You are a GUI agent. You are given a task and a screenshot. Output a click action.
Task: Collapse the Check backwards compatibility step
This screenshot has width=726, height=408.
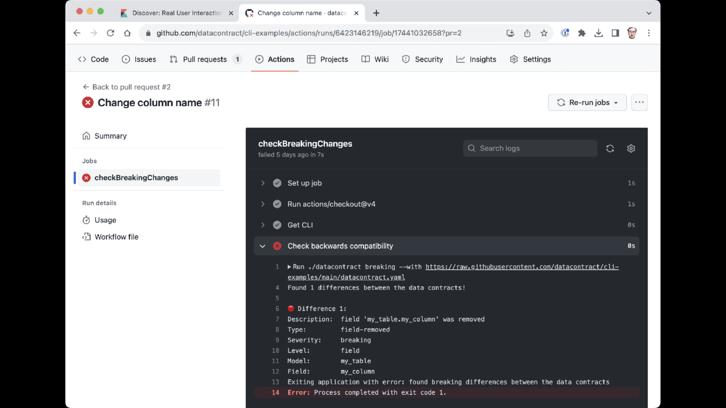click(263, 246)
